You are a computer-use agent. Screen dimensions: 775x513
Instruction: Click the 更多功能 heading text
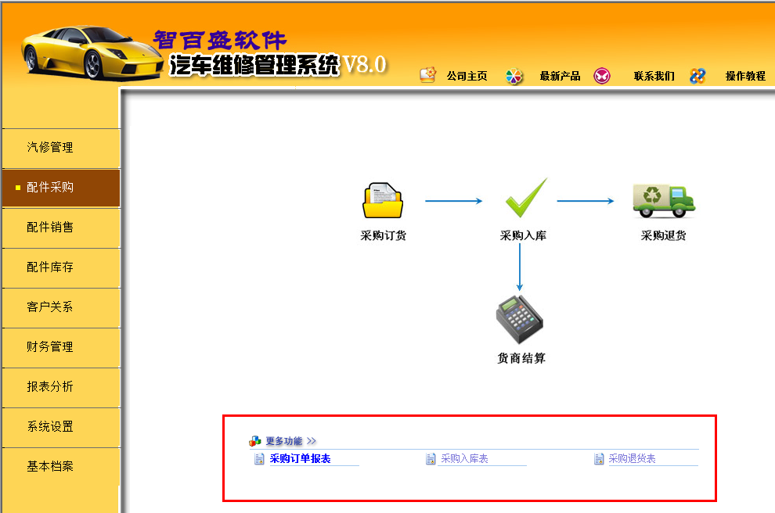(x=283, y=441)
